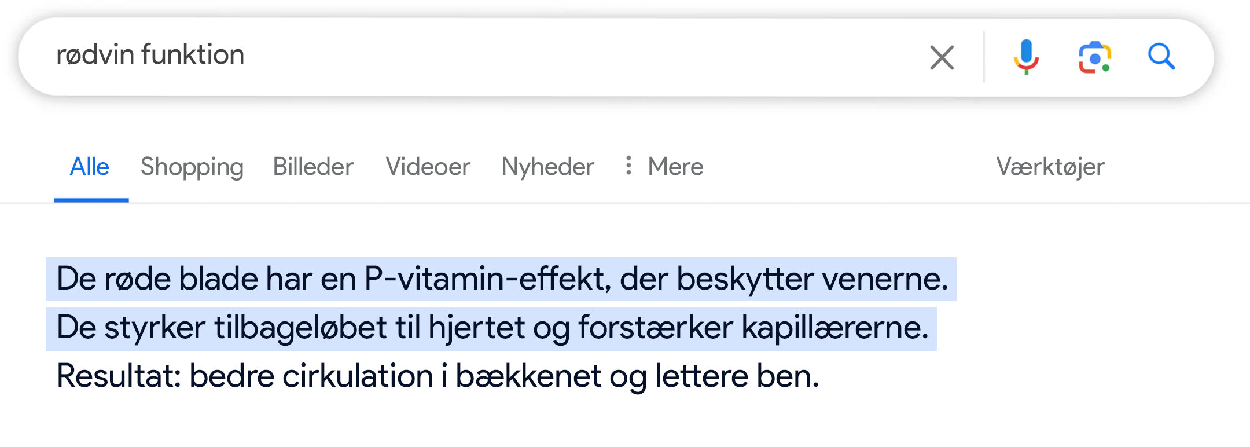Click the text "rødvin funktion" in search box

(x=150, y=55)
